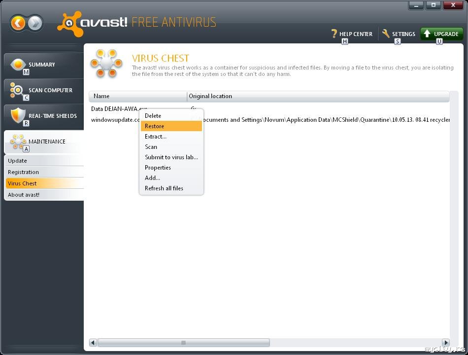Sort by the Original location column header
This screenshot has width=468, height=355.
tap(318, 96)
